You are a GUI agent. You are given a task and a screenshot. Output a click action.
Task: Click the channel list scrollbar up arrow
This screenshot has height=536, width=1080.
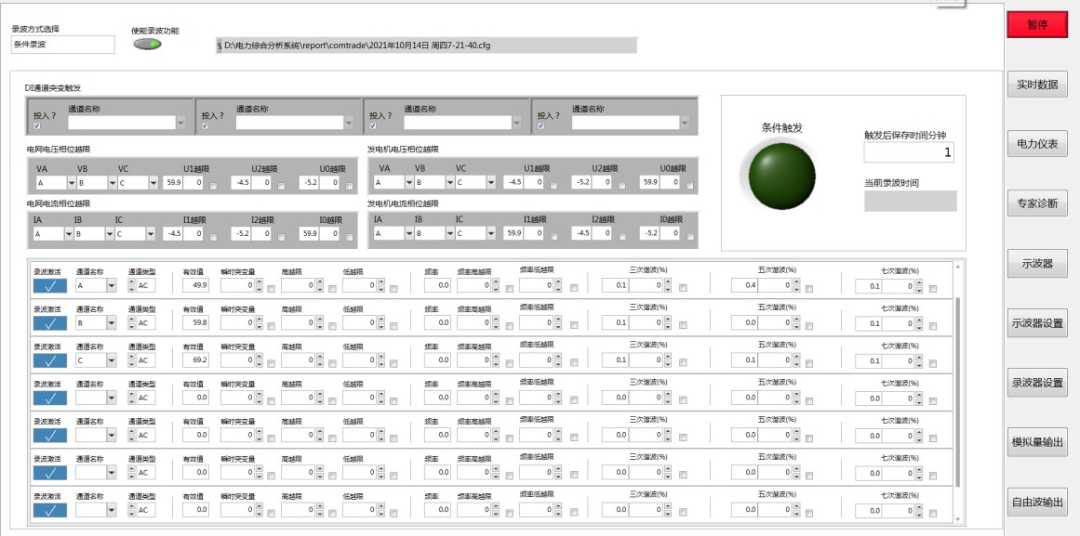pos(956,267)
